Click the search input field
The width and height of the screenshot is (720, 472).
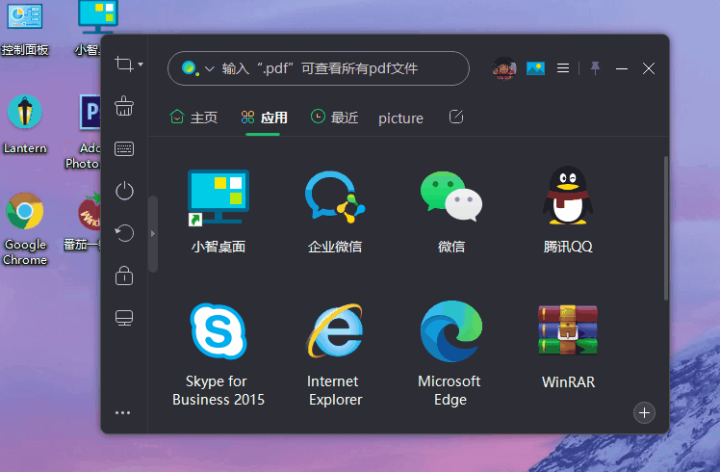pos(319,68)
